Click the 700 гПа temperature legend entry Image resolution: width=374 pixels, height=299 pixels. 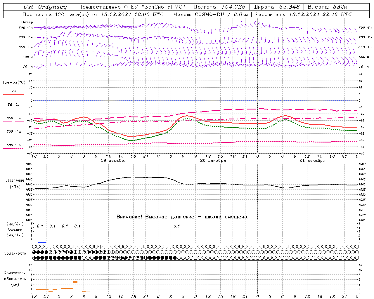coord(14,132)
